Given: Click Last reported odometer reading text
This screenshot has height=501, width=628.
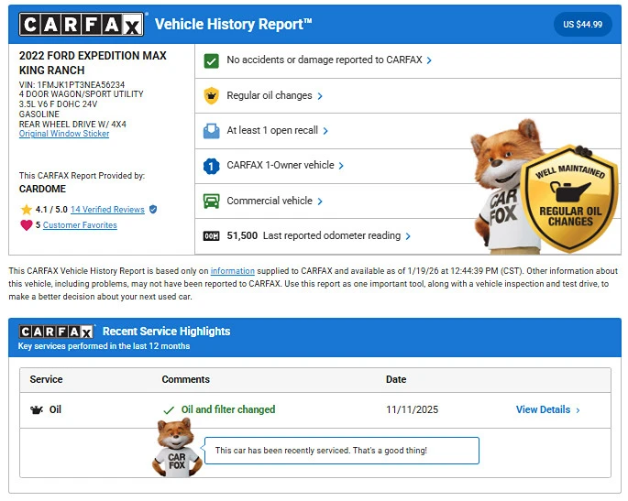Looking at the screenshot, I should [332, 235].
